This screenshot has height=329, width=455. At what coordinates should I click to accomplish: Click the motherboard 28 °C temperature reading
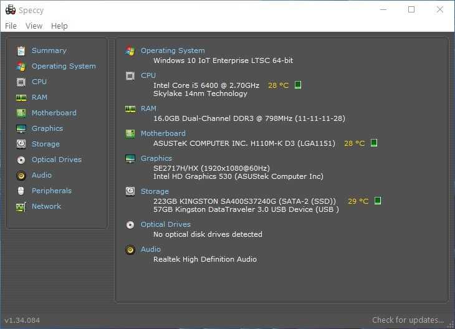(x=354, y=143)
